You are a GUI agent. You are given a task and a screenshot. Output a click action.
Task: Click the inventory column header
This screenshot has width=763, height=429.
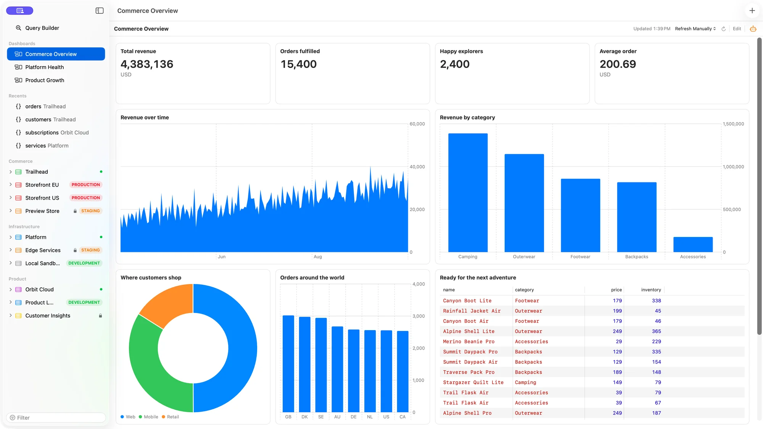651,290
